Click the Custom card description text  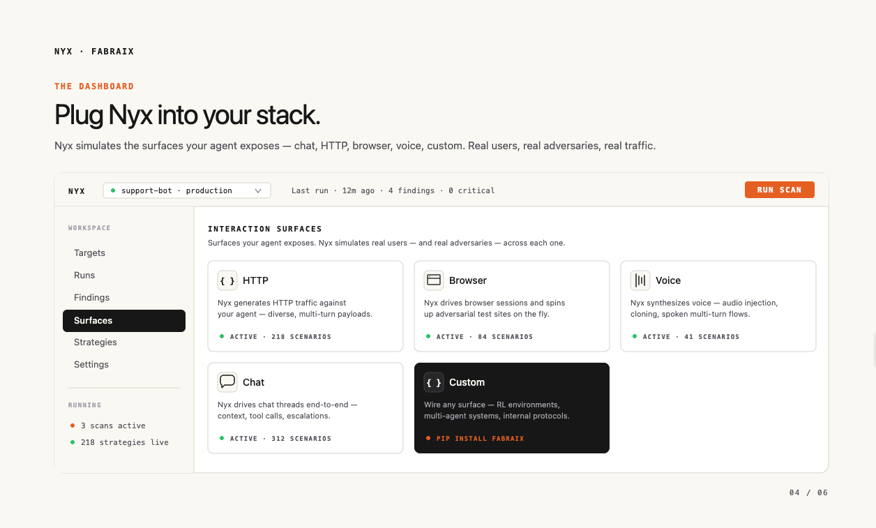pos(497,410)
